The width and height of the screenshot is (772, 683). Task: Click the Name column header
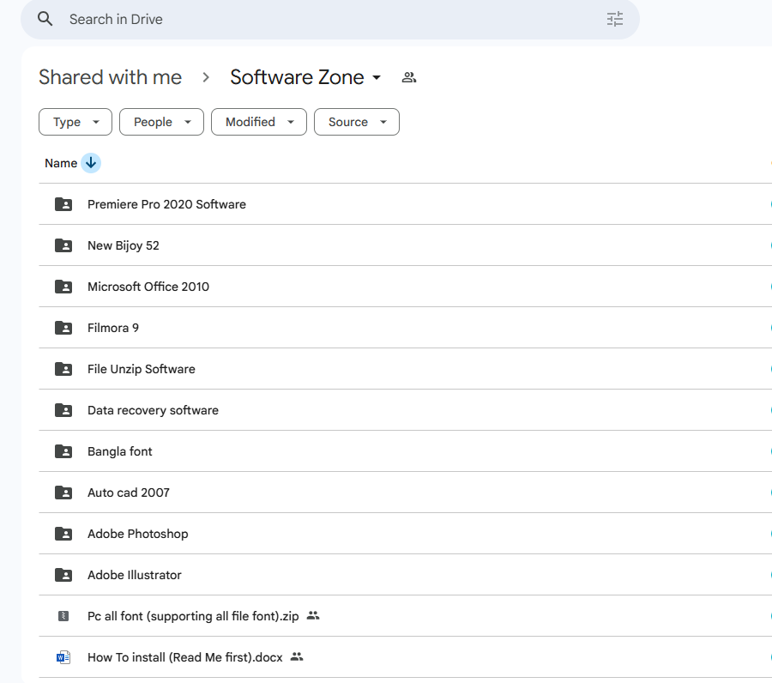[61, 163]
